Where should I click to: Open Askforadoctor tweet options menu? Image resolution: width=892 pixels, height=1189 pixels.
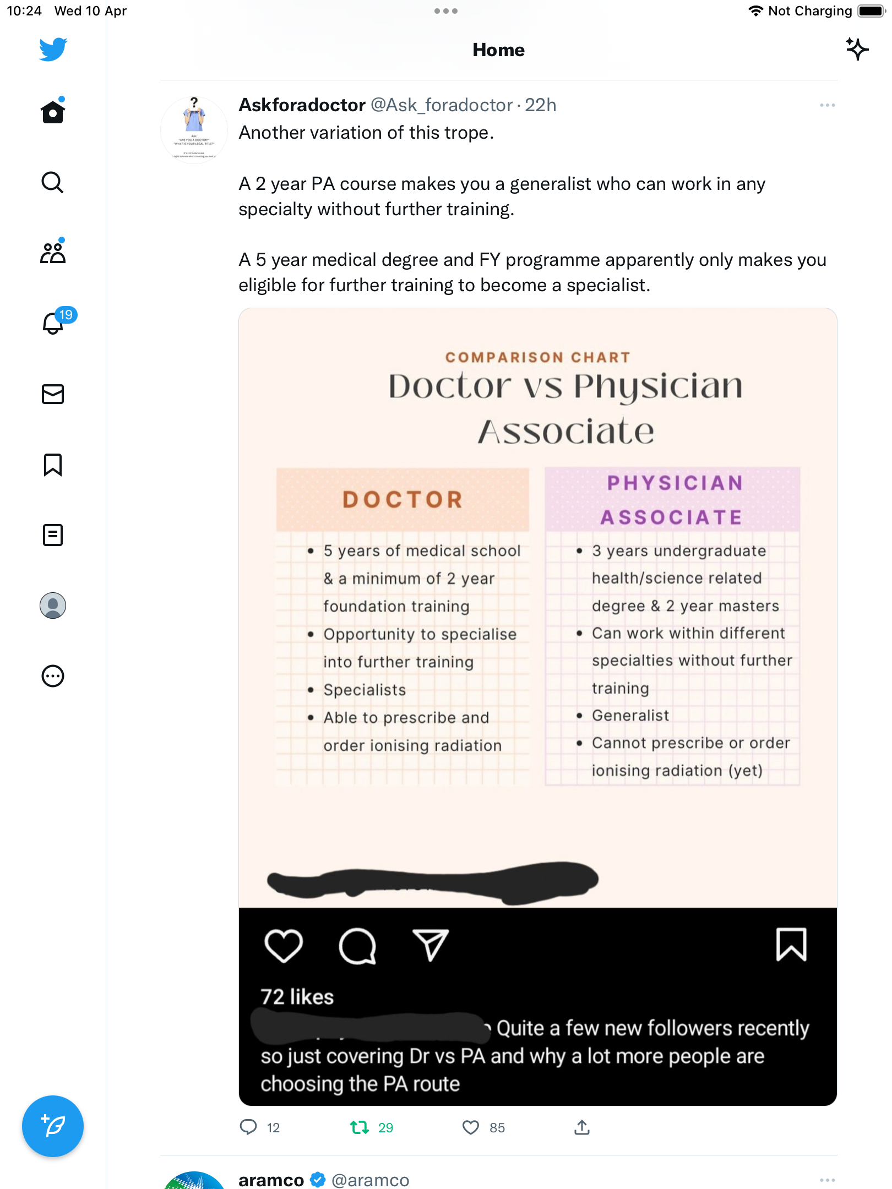coord(827,105)
